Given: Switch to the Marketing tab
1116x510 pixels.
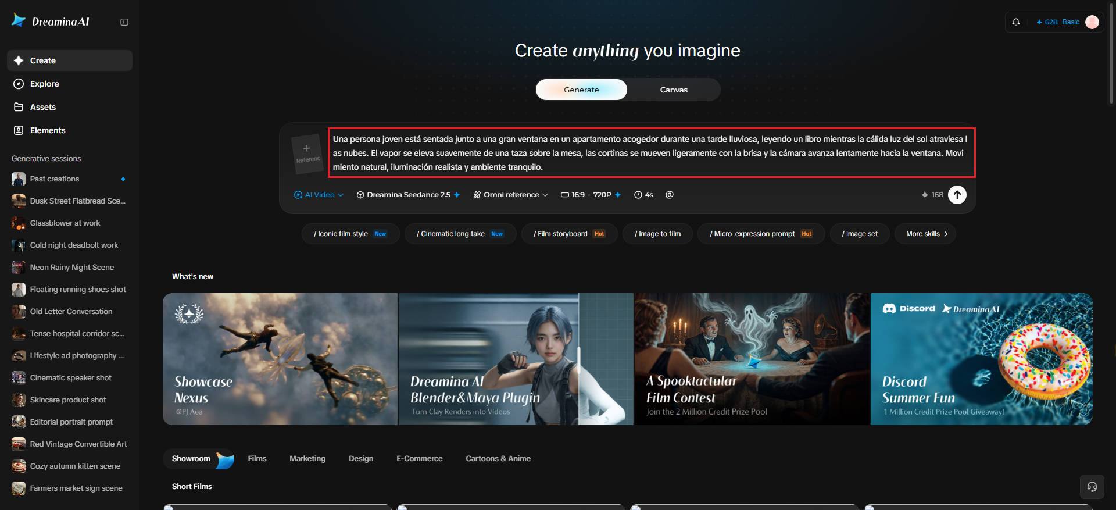Looking at the screenshot, I should [x=307, y=459].
